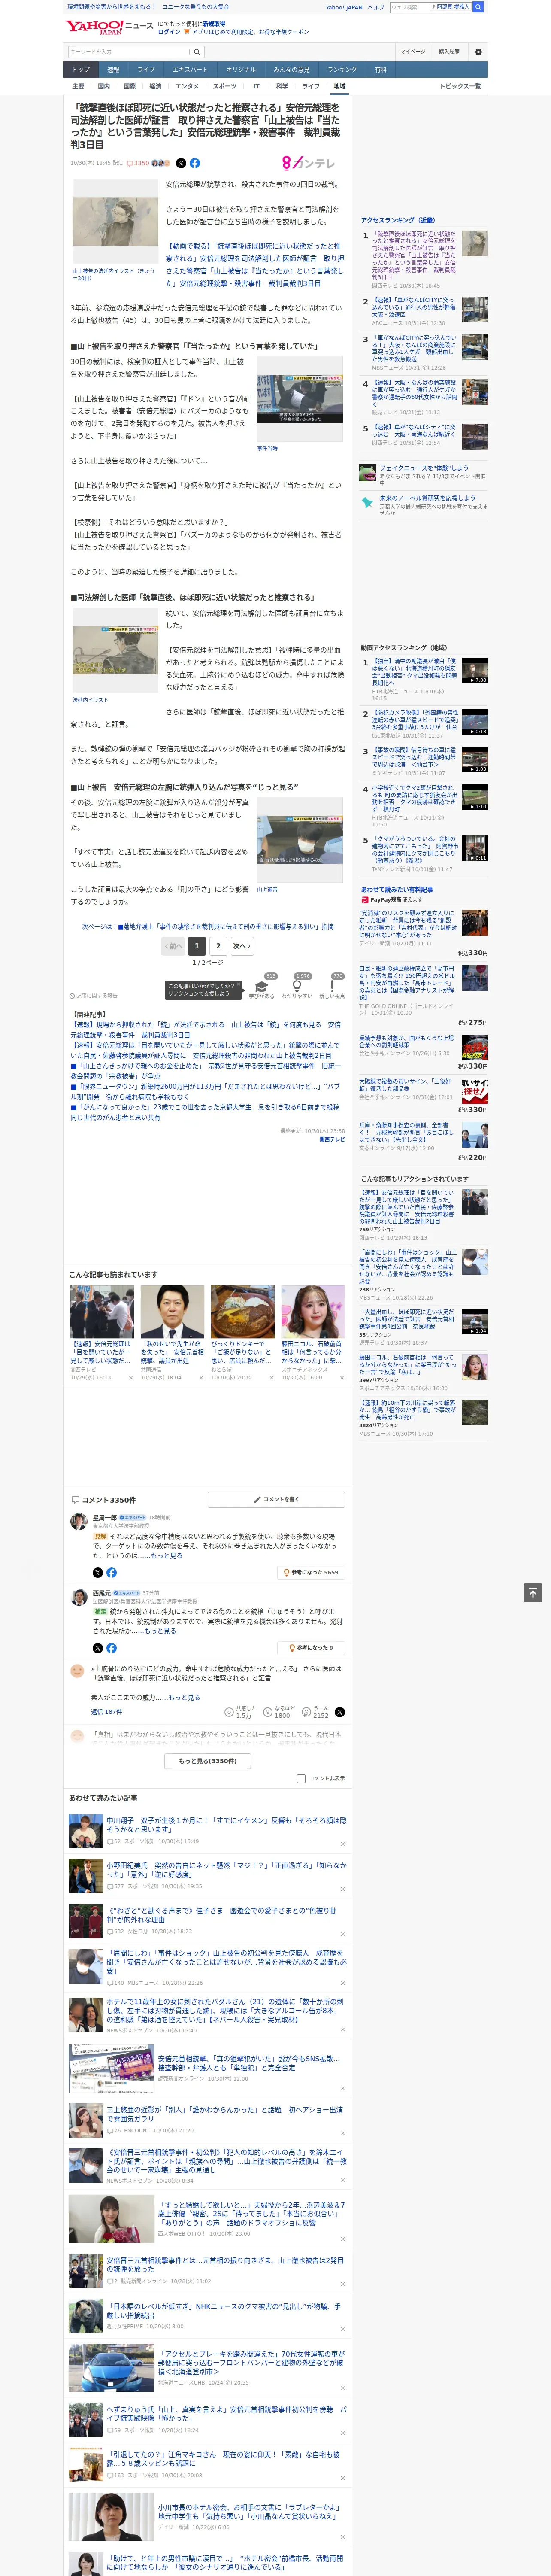
Task: Select the スポーツ category
Action: pos(225,86)
